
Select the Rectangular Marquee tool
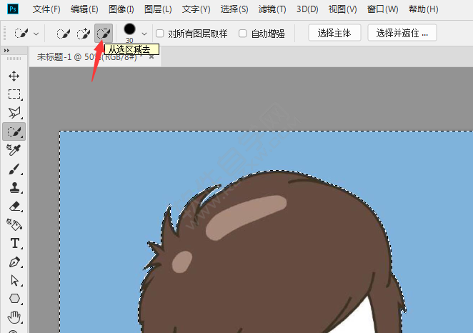click(14, 94)
